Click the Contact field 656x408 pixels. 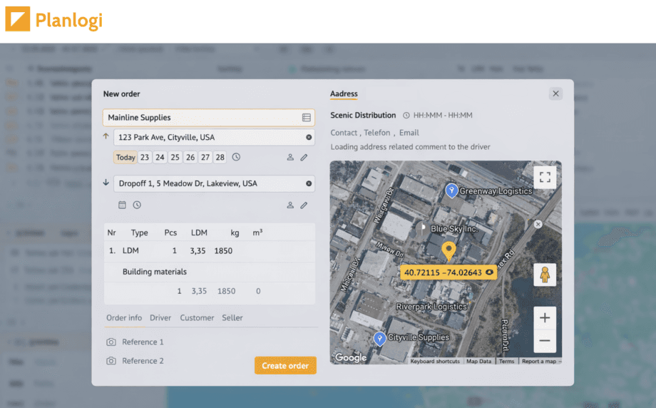tap(344, 133)
